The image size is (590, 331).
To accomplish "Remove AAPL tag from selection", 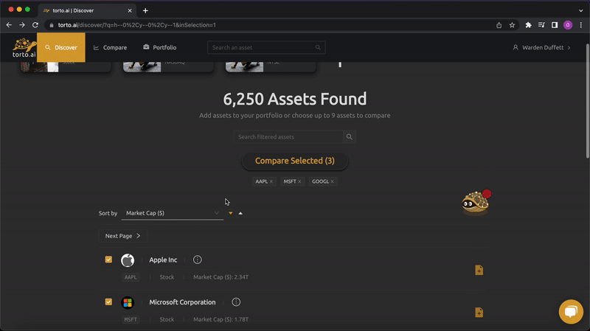I will [x=271, y=181].
